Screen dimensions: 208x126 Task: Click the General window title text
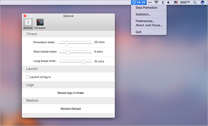coord(68,16)
